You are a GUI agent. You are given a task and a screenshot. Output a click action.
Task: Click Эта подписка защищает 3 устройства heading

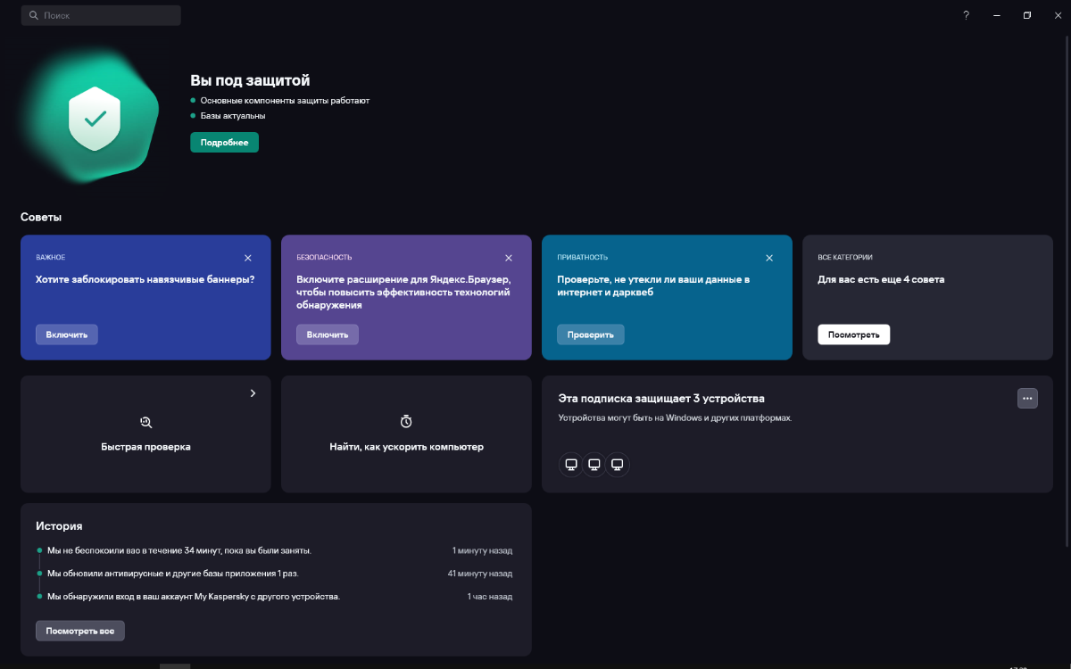pyautogui.click(x=661, y=399)
